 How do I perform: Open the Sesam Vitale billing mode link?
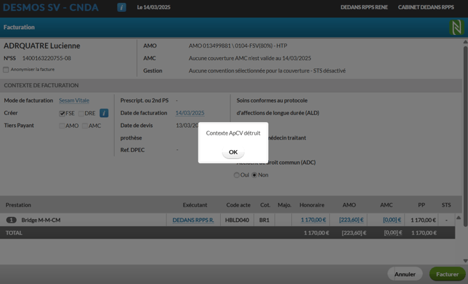tap(74, 100)
